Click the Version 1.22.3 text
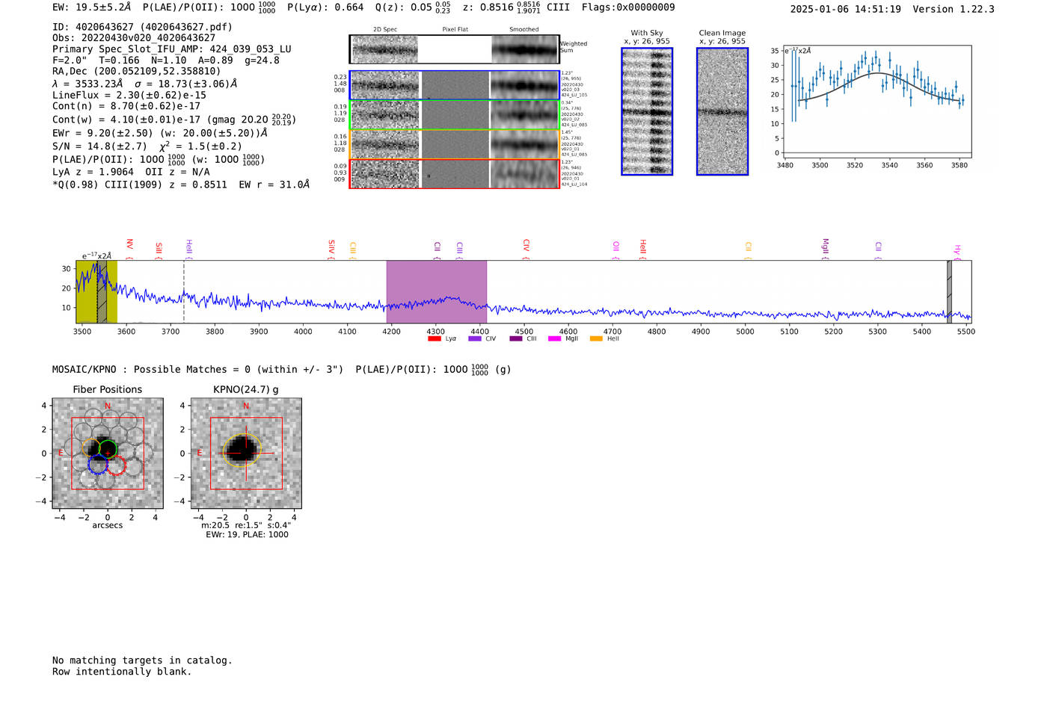 954,9
